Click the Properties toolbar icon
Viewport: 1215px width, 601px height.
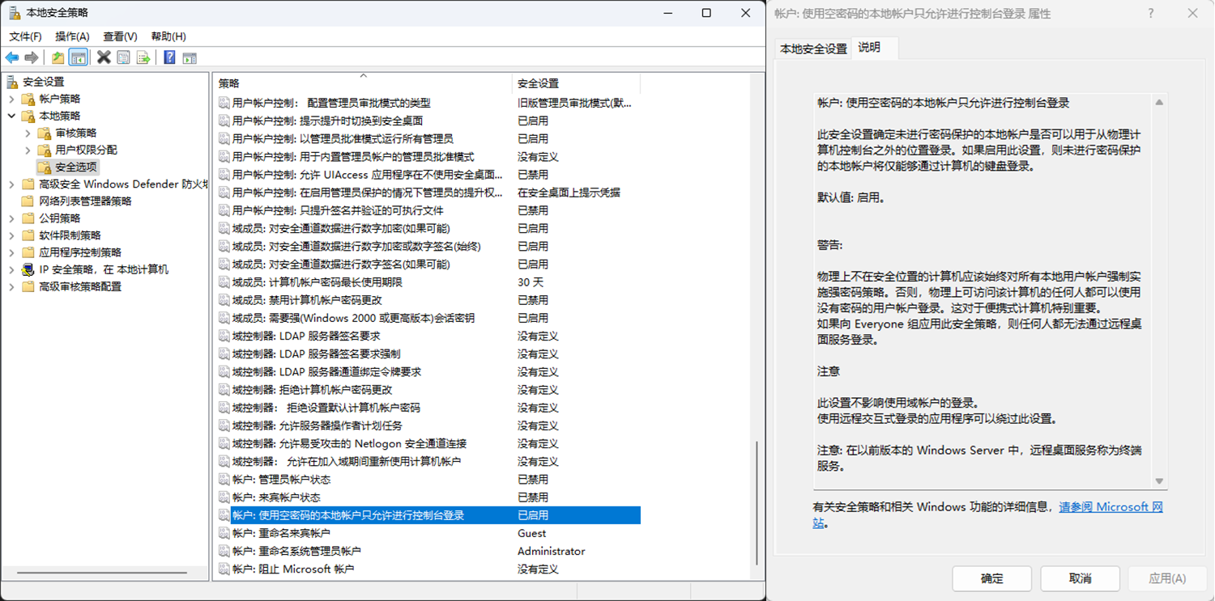[x=123, y=57]
